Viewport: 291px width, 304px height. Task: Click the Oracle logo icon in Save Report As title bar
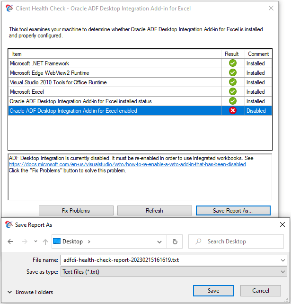point(9,224)
